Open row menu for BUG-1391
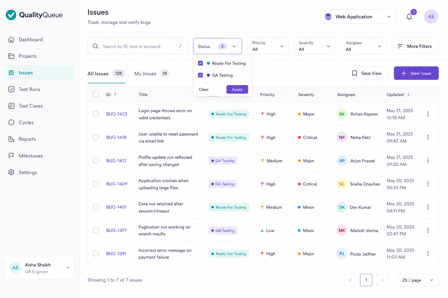Screen dimensions: 448x298 [428, 254]
